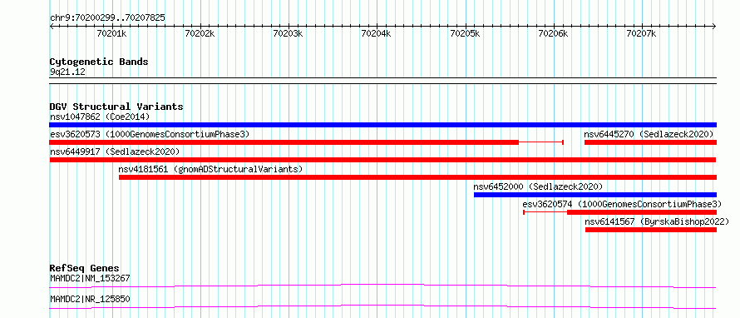
Task: Click the blue nsv6452000 variant bar
Action: tap(595, 195)
